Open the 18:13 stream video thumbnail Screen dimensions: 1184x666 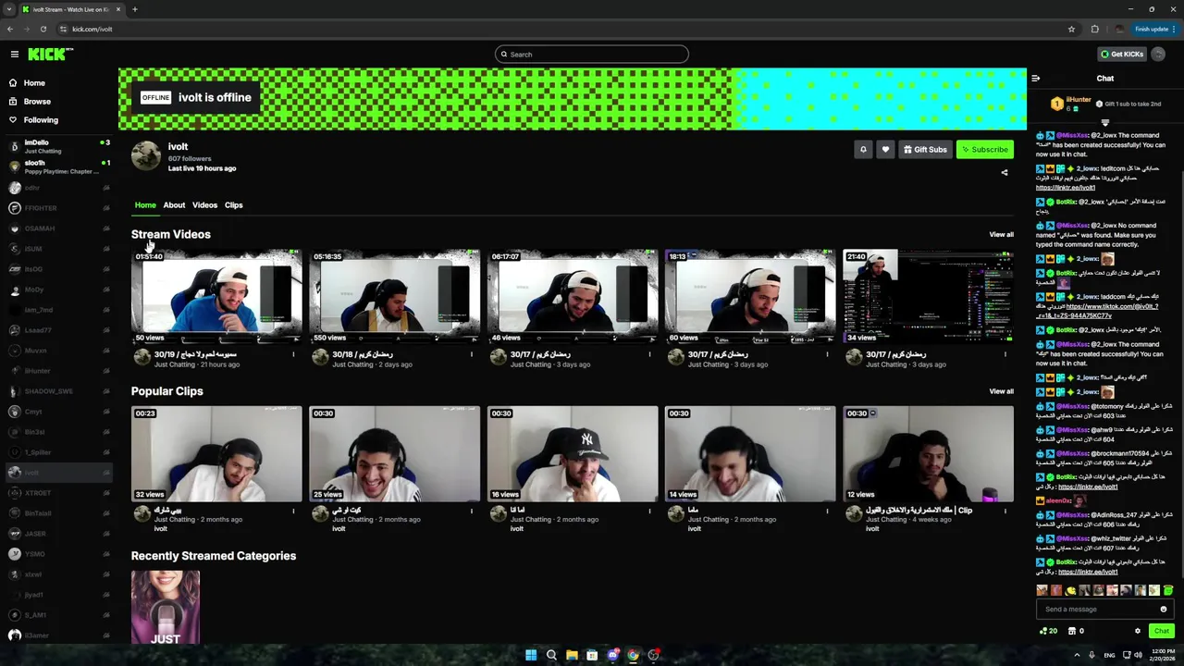[x=750, y=296]
